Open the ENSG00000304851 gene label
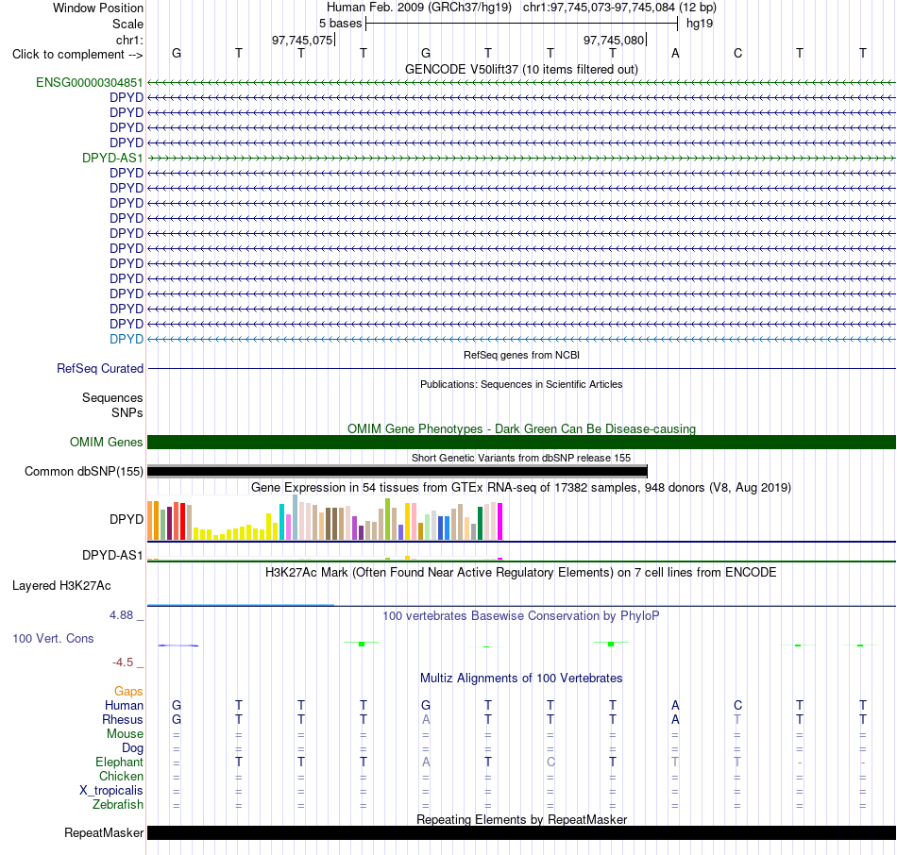Screen dimensions: 897x855 pyautogui.click(x=90, y=82)
